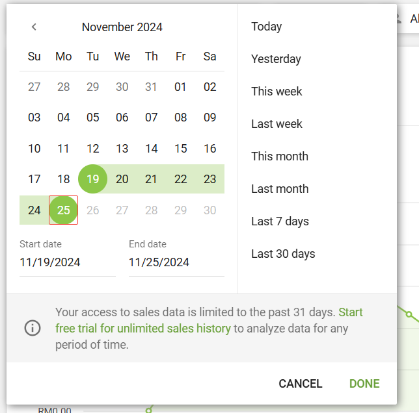Pick the Last week range
Viewport: 419px width, 413px height.
coord(277,124)
